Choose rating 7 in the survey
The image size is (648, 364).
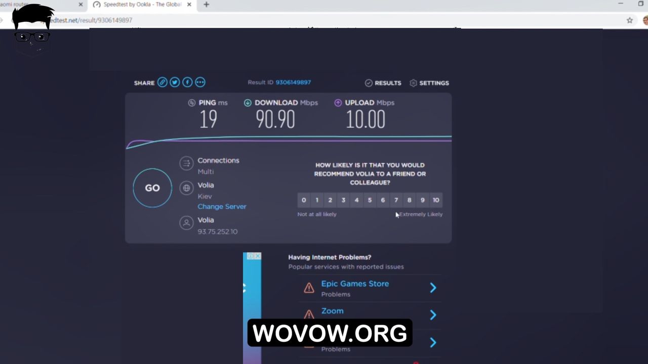396,200
